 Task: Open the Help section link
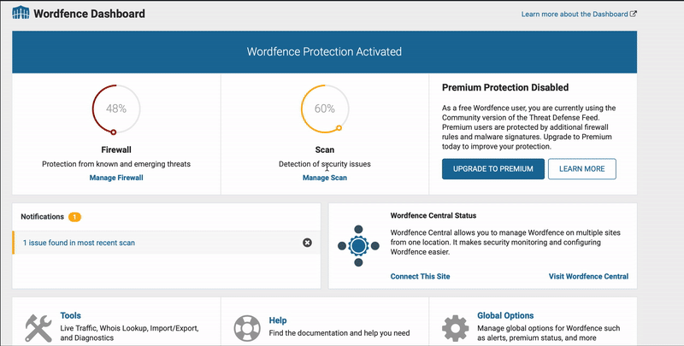[278, 320]
